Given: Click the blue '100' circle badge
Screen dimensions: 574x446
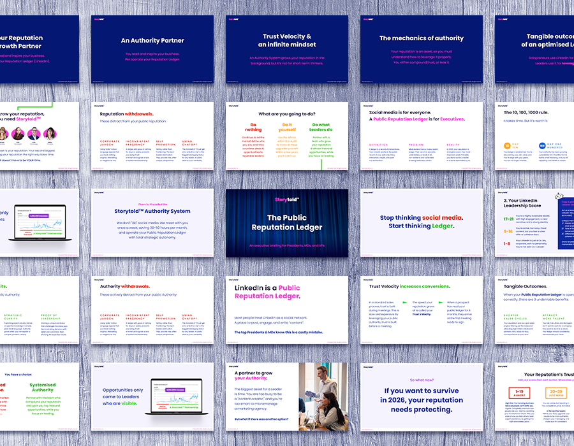Looking at the screenshot, I should [542, 146].
